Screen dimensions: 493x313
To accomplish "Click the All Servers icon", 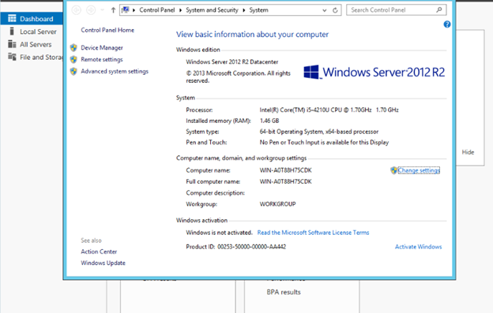I will (12, 44).
